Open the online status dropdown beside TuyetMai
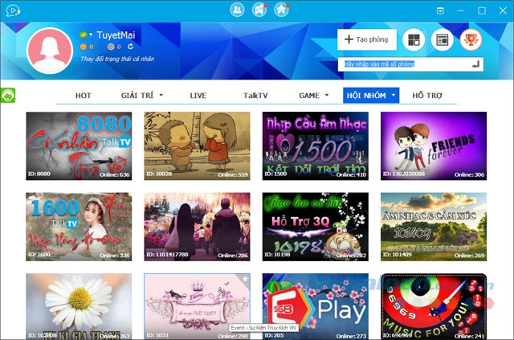The image size is (514, 340). click(91, 35)
